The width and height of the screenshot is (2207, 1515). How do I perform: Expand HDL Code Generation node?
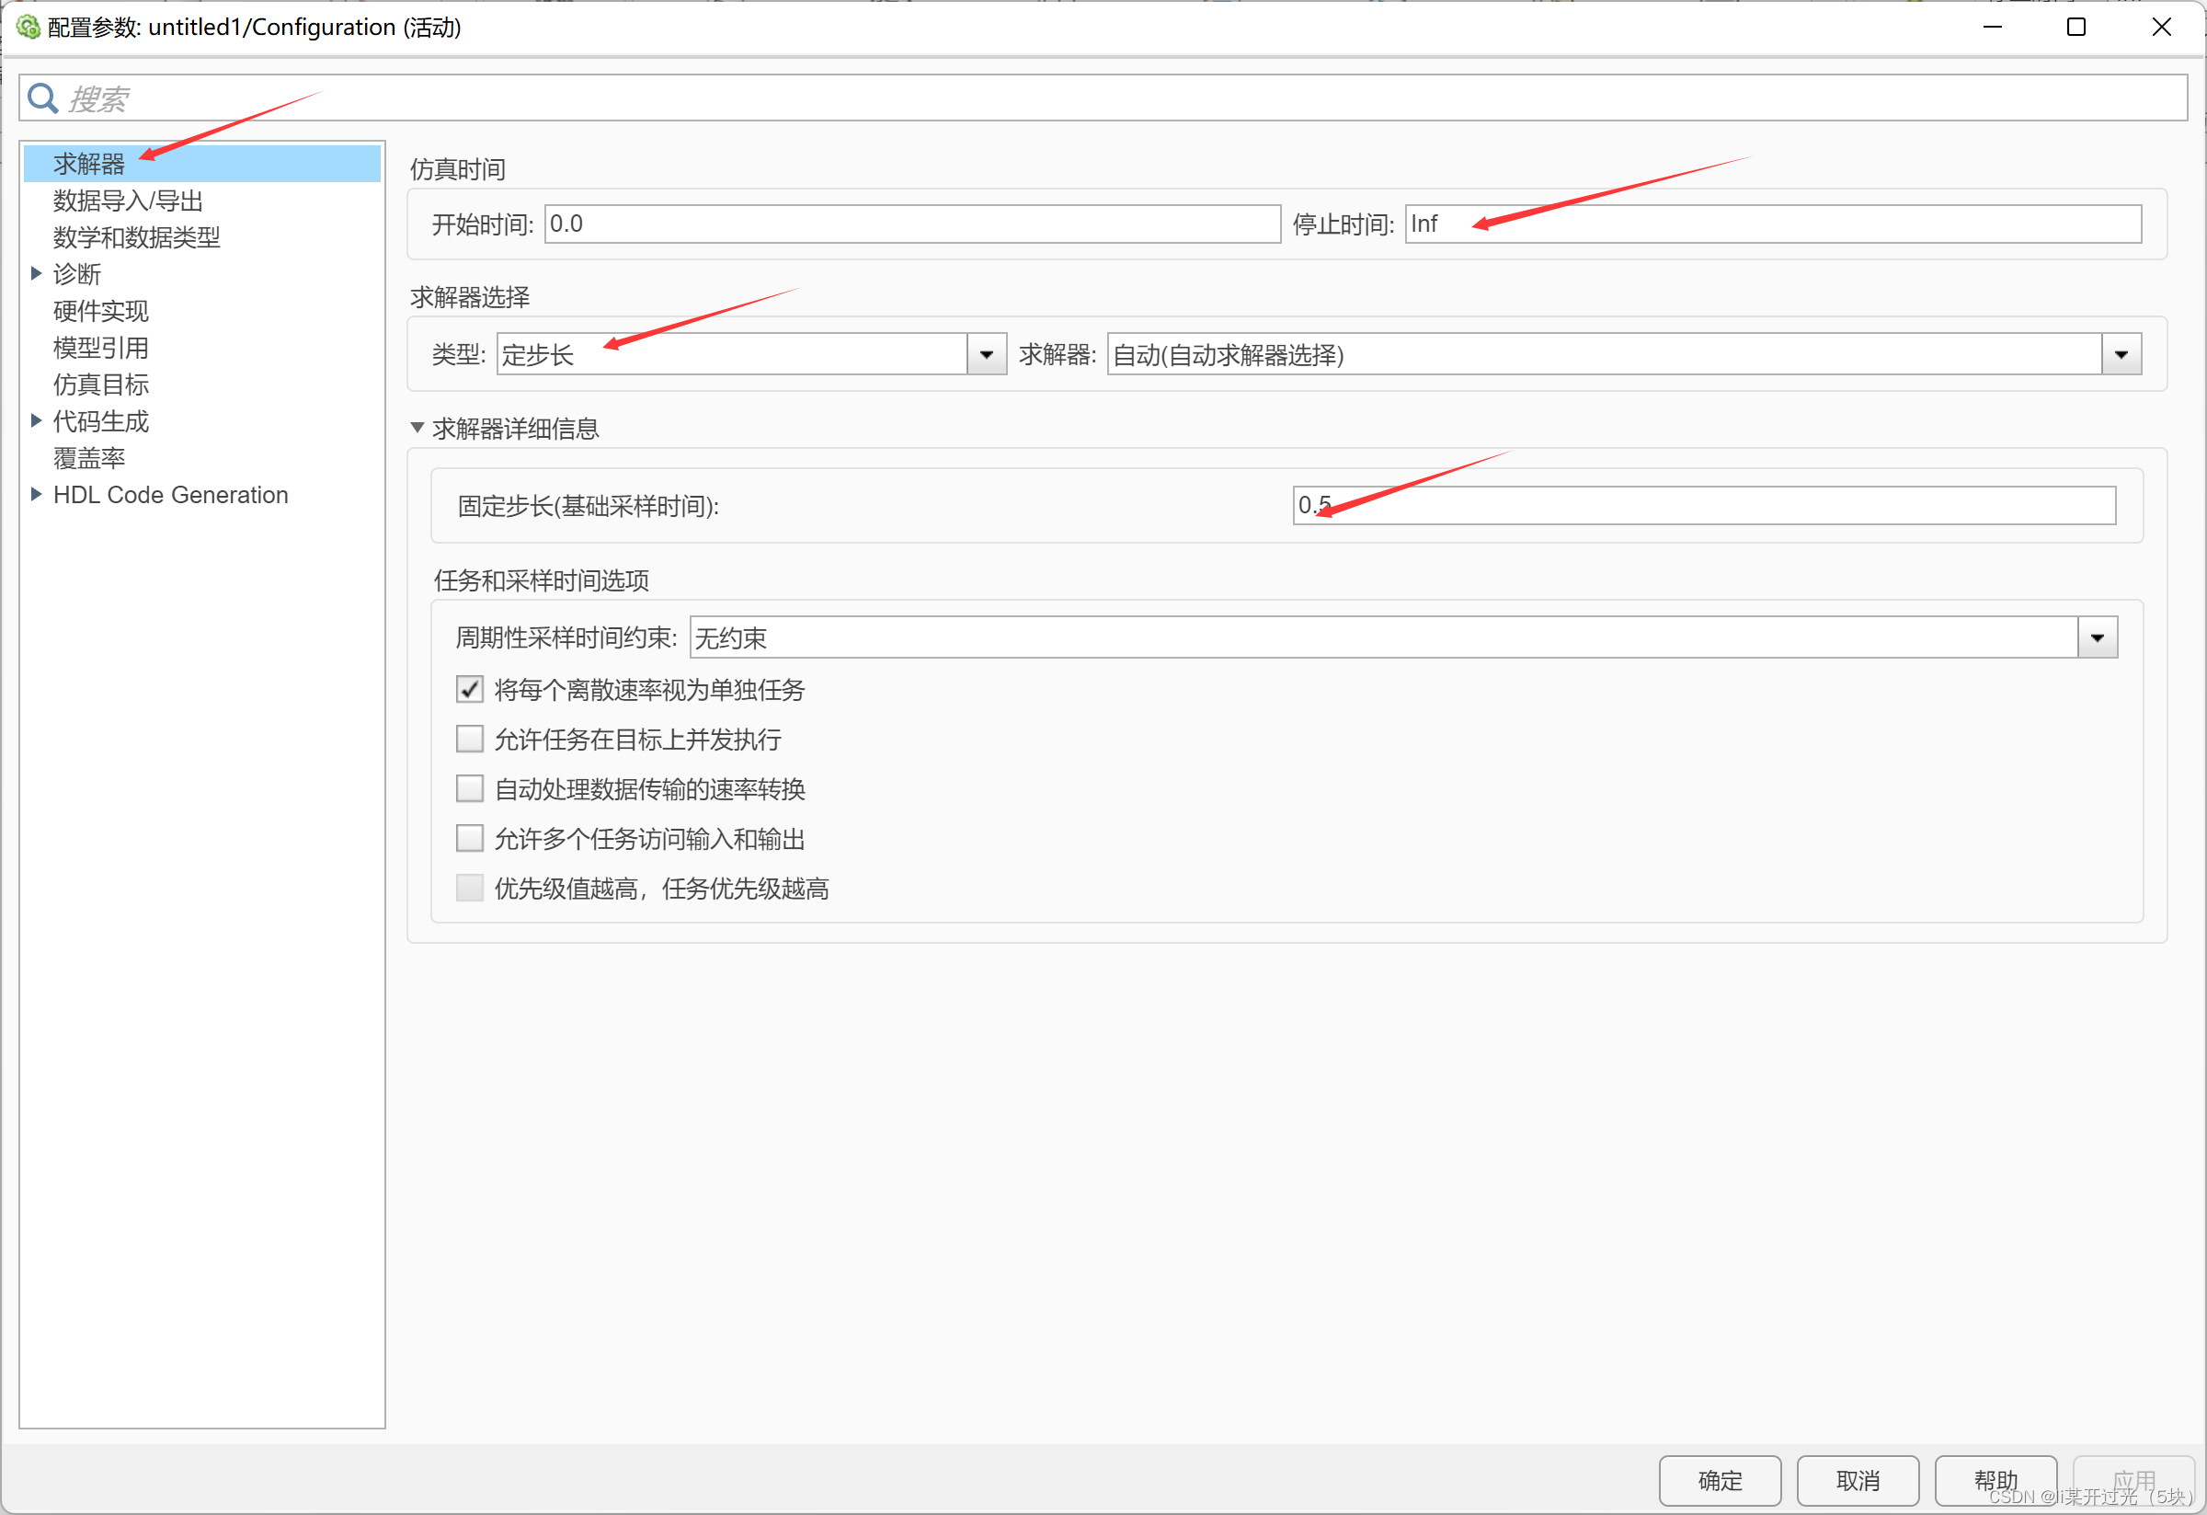pyautogui.click(x=36, y=494)
